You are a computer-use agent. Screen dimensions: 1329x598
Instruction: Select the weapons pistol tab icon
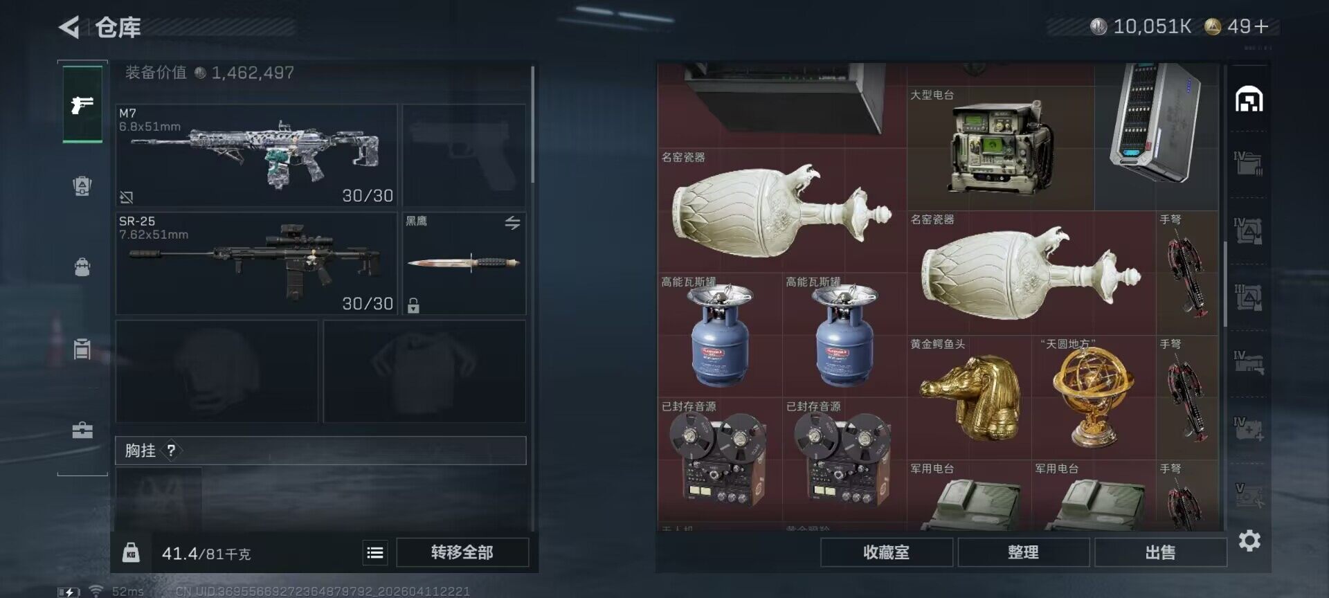(82, 105)
